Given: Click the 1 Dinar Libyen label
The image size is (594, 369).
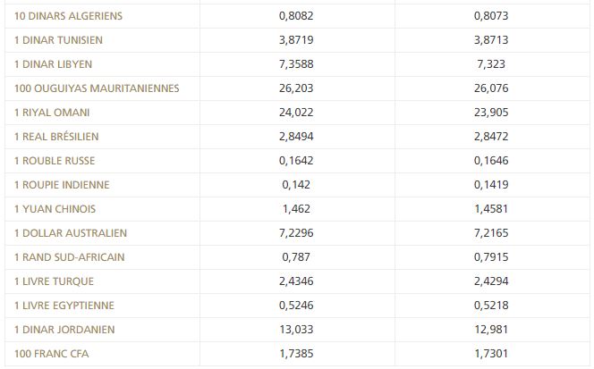Looking at the screenshot, I should [x=53, y=64].
